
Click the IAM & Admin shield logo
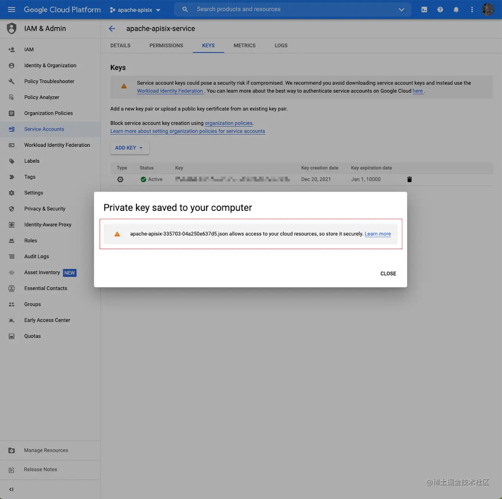pos(12,29)
